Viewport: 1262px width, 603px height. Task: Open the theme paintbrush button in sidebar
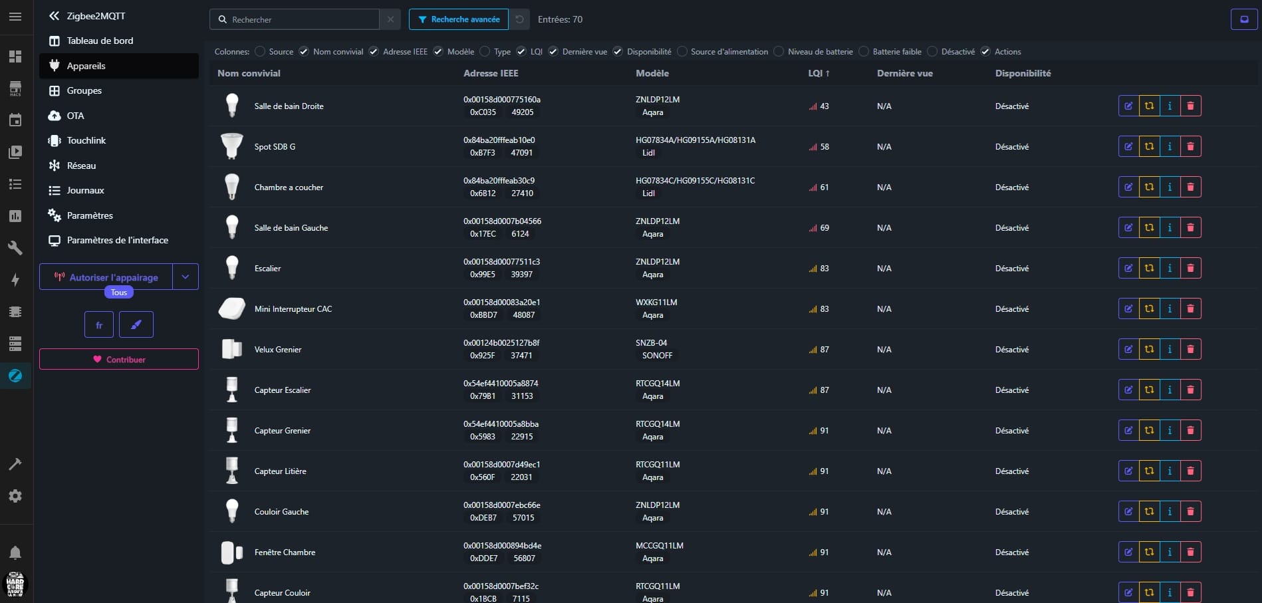coord(136,325)
